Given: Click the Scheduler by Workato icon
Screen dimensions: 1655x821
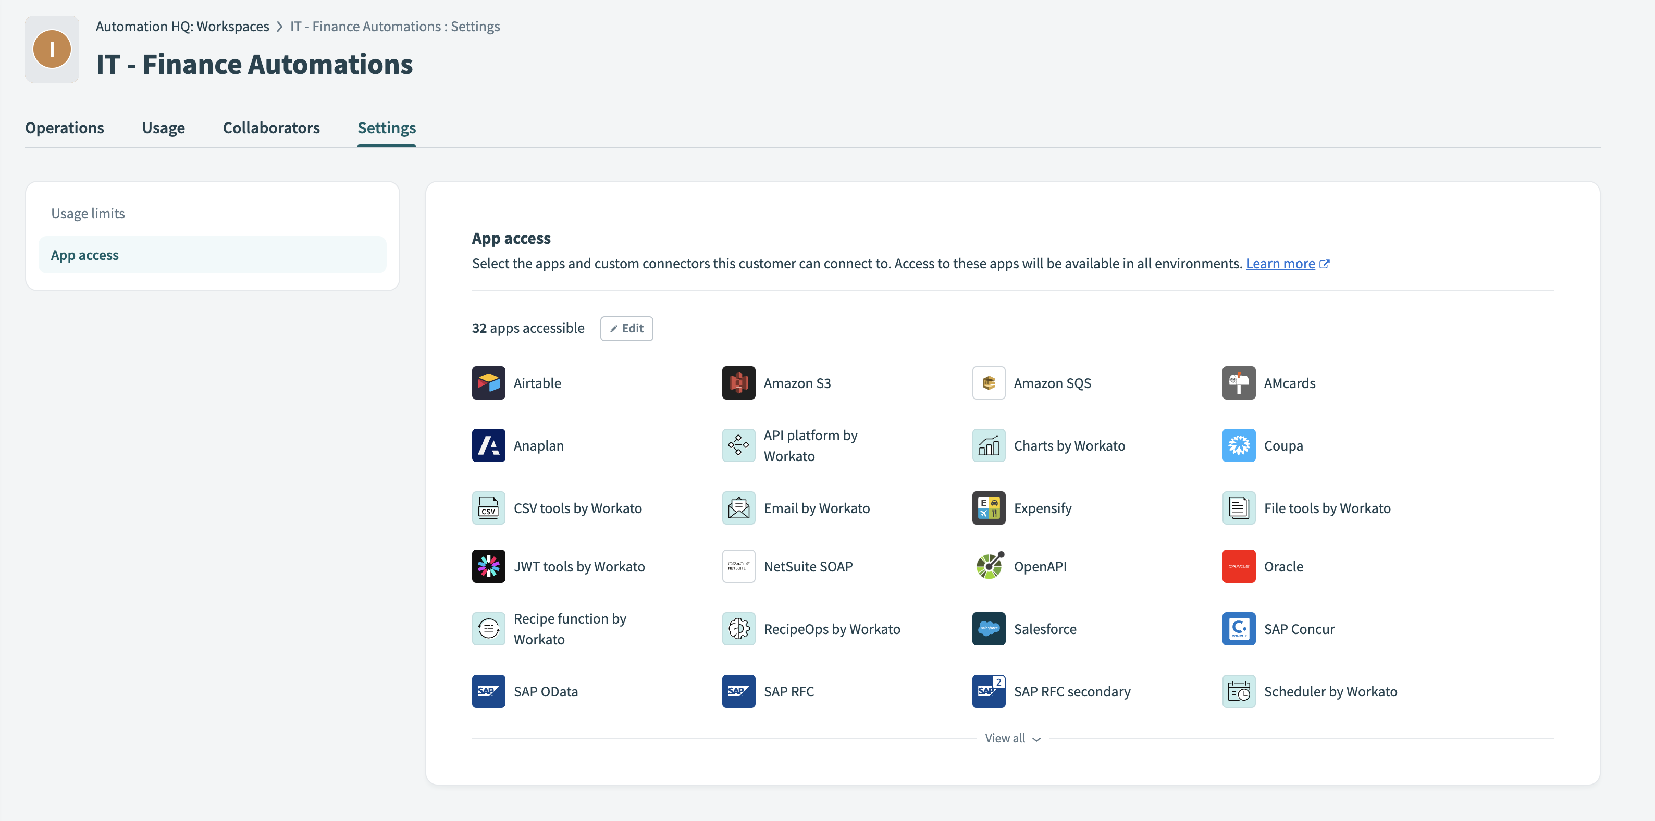Looking at the screenshot, I should coord(1238,691).
